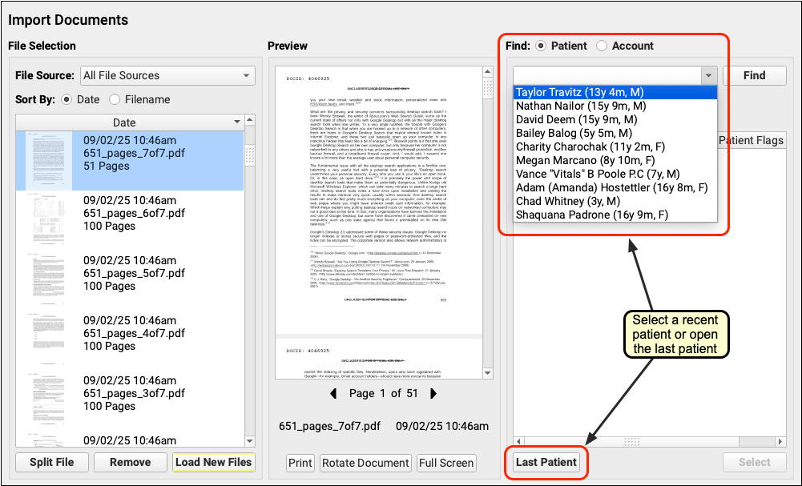Click the Date column header
Screen dimensions: 802x486
tap(130, 123)
